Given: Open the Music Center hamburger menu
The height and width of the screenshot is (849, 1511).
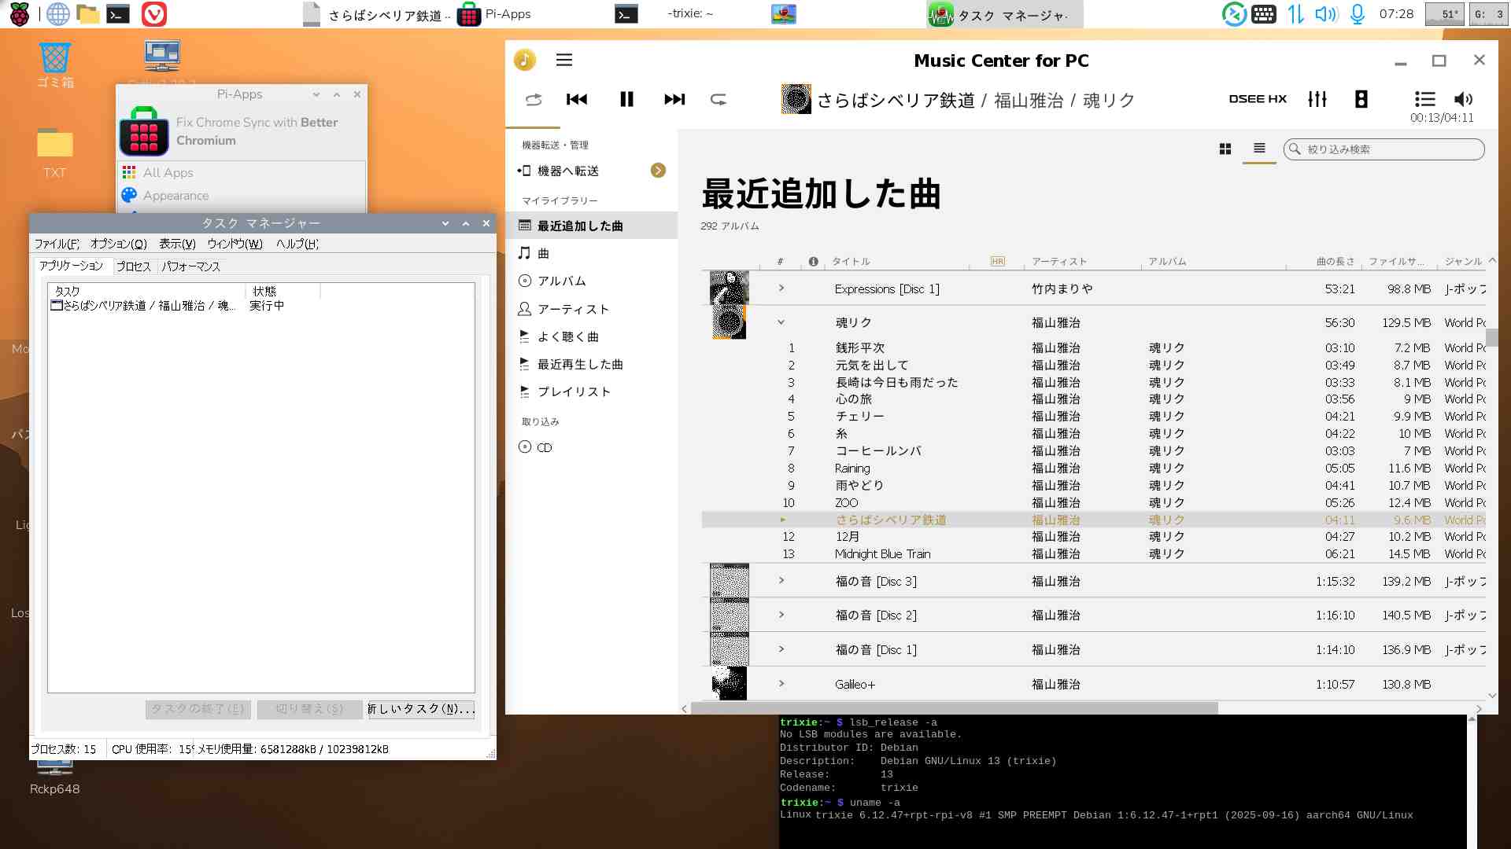Looking at the screenshot, I should [x=564, y=61].
